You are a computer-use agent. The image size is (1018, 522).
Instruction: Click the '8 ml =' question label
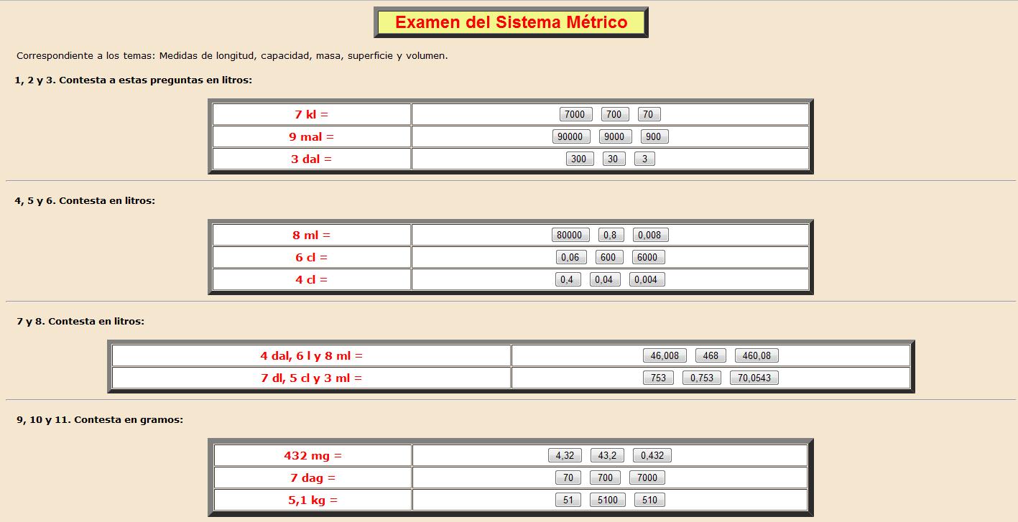312,235
